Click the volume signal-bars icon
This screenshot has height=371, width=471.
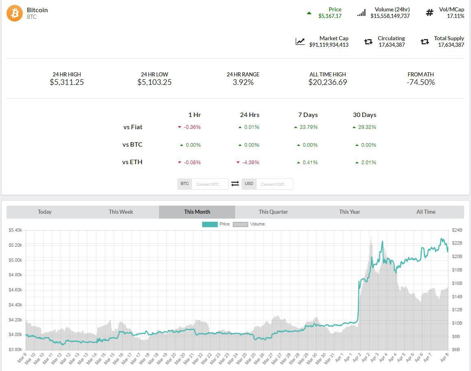(x=361, y=13)
